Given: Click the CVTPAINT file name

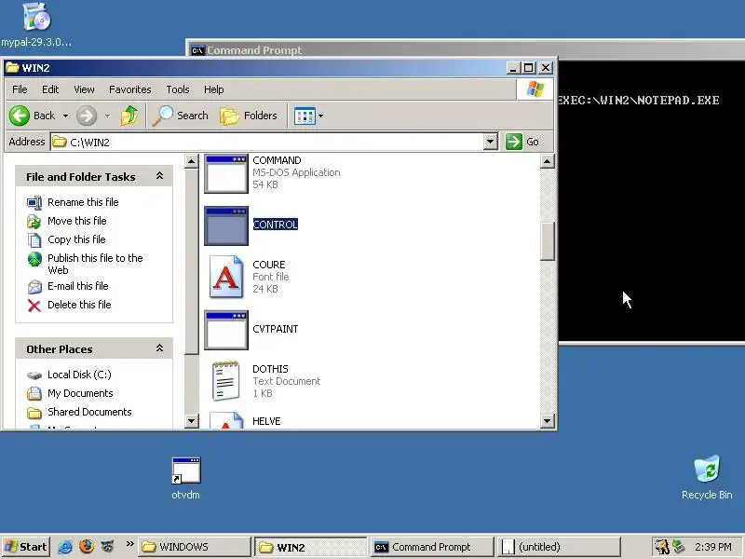Looking at the screenshot, I should [275, 329].
